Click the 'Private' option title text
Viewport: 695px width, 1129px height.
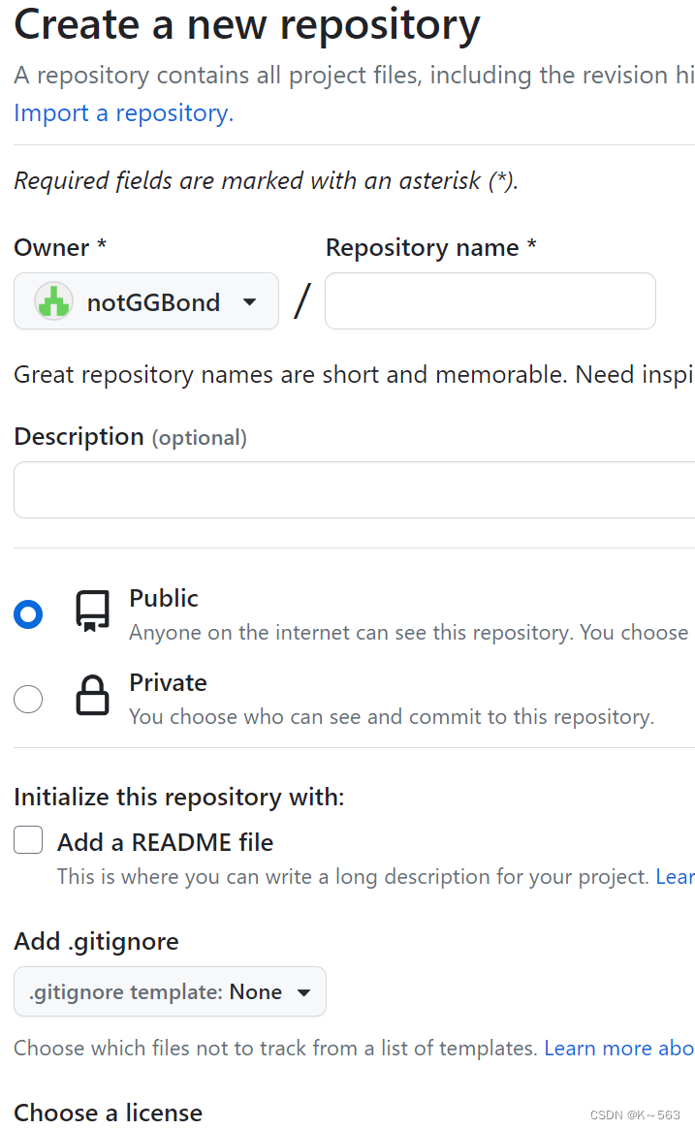[x=169, y=682]
